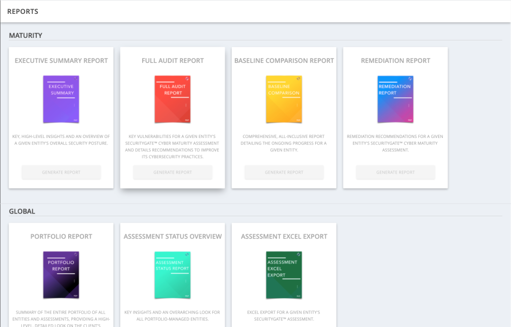Open the Assessment Status Overview card
Viewport: 511px width, 327px height.
172,236
